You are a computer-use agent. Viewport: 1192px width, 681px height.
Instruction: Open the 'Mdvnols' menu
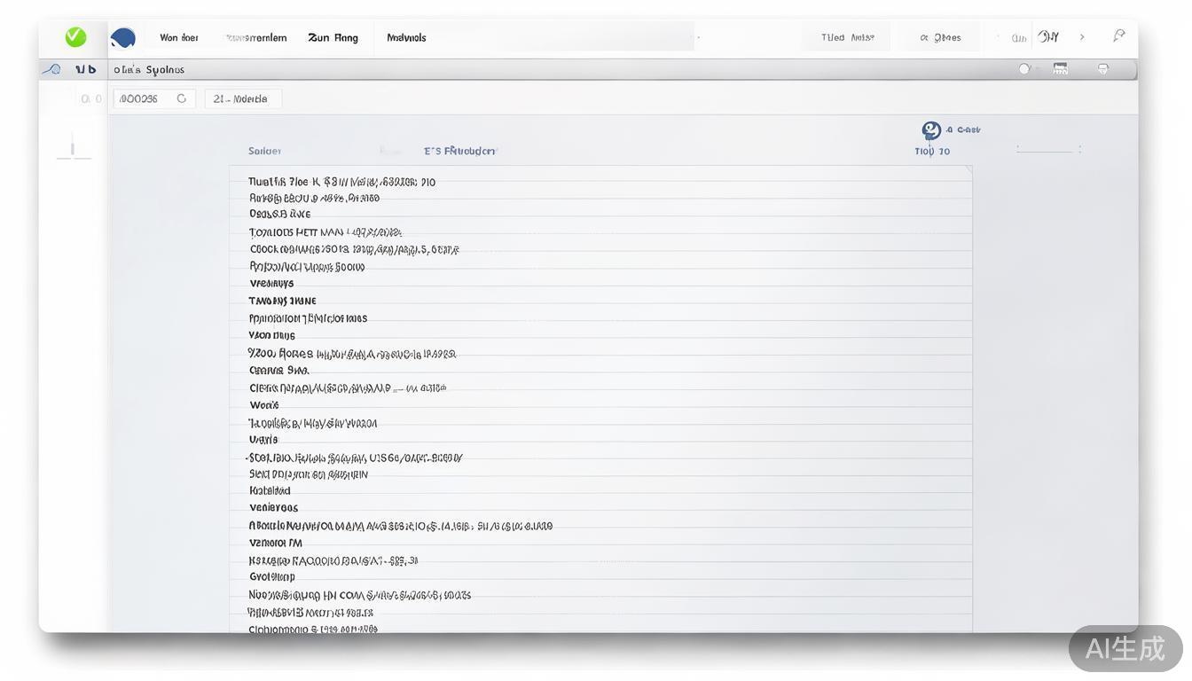[x=406, y=37]
